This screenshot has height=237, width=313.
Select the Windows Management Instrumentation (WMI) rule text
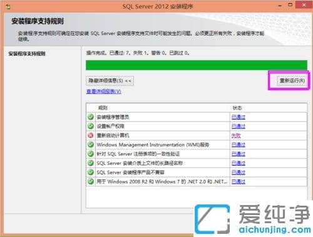pyautogui.click(x=153, y=145)
